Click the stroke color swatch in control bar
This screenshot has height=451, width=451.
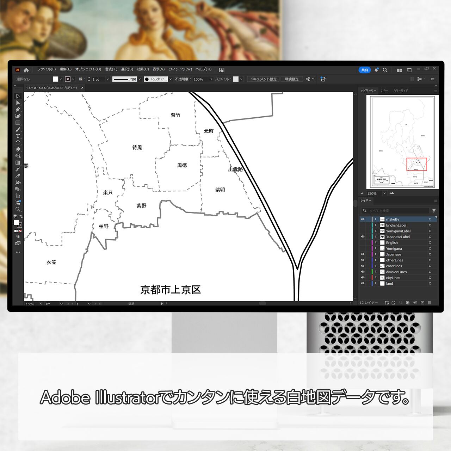(x=68, y=79)
